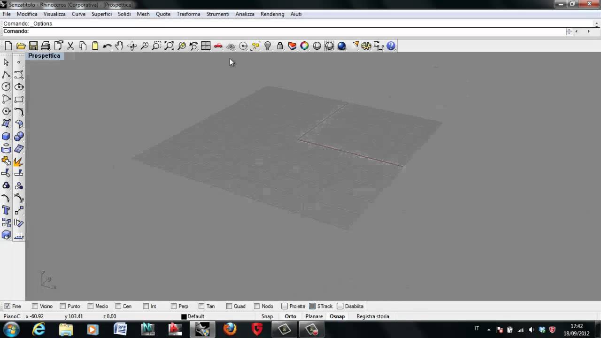The width and height of the screenshot is (601, 338).
Task: Cut selection with the scissors icon
Action: click(70, 46)
